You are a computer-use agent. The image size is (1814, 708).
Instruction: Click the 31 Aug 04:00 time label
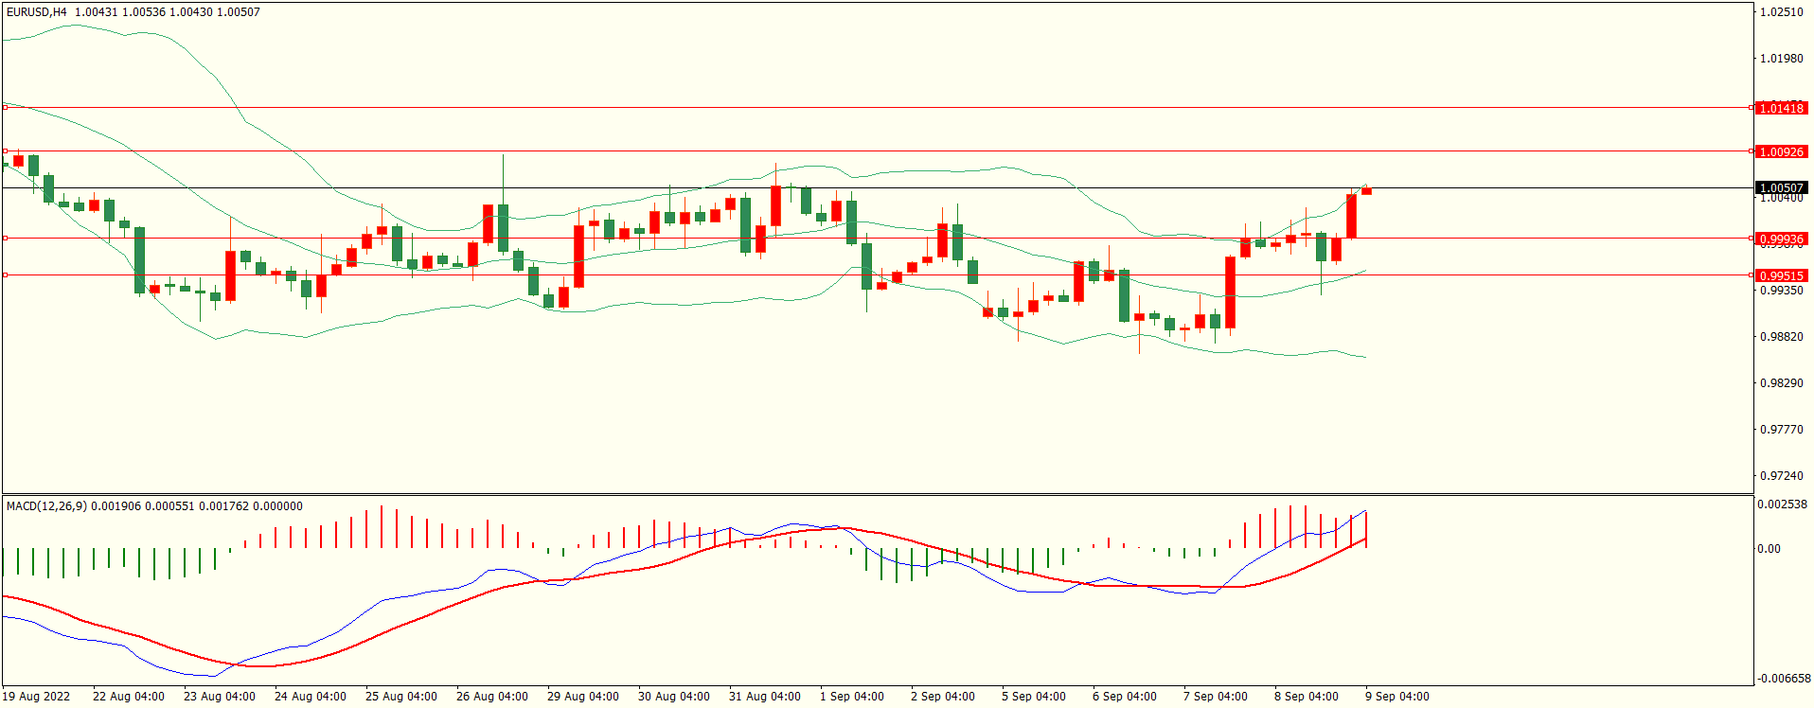[x=765, y=697]
